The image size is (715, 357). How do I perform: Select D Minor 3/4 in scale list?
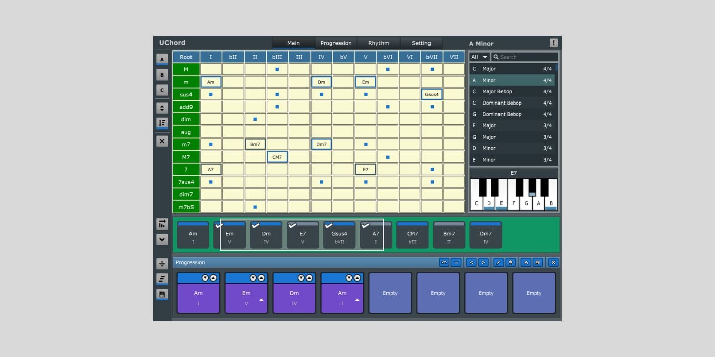pos(512,148)
